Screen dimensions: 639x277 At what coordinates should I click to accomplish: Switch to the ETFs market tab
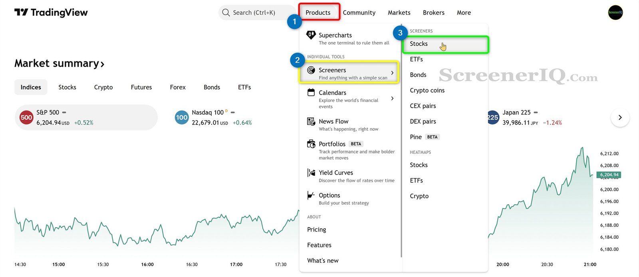coord(244,87)
